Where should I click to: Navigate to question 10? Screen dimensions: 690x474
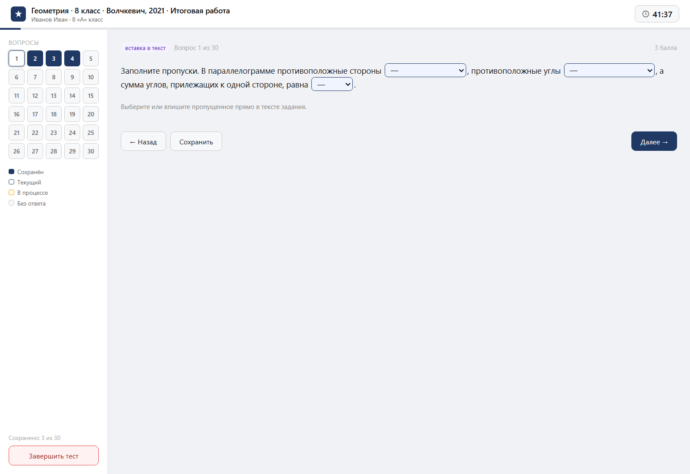[91, 77]
